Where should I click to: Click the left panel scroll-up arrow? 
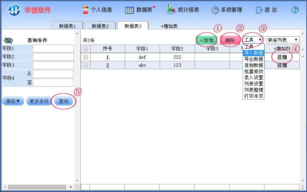[x=77, y=33]
